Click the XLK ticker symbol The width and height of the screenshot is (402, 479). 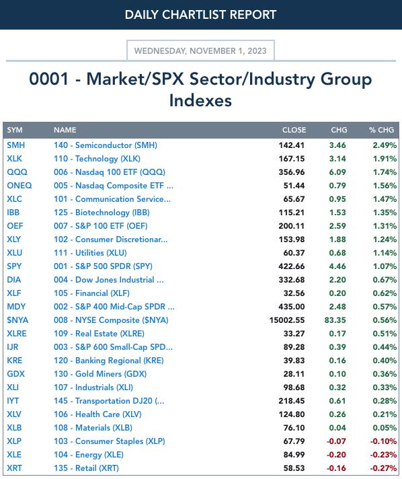point(14,159)
